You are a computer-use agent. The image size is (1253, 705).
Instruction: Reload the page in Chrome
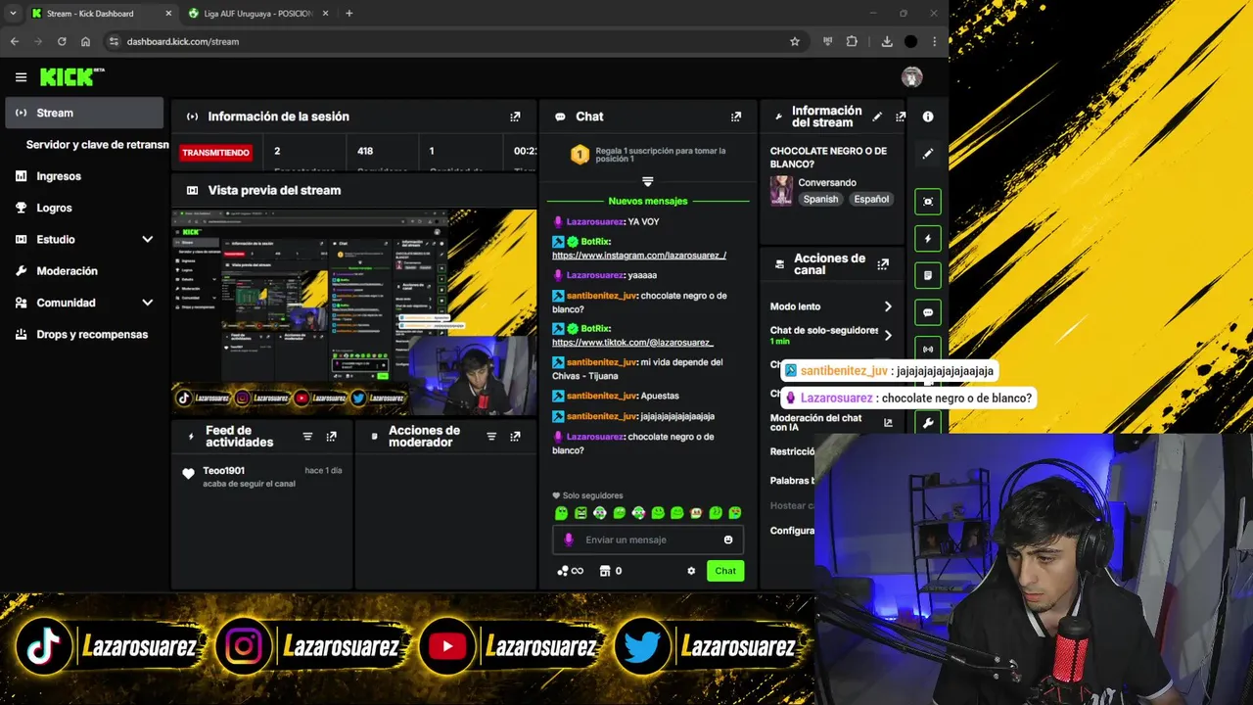pyautogui.click(x=62, y=41)
